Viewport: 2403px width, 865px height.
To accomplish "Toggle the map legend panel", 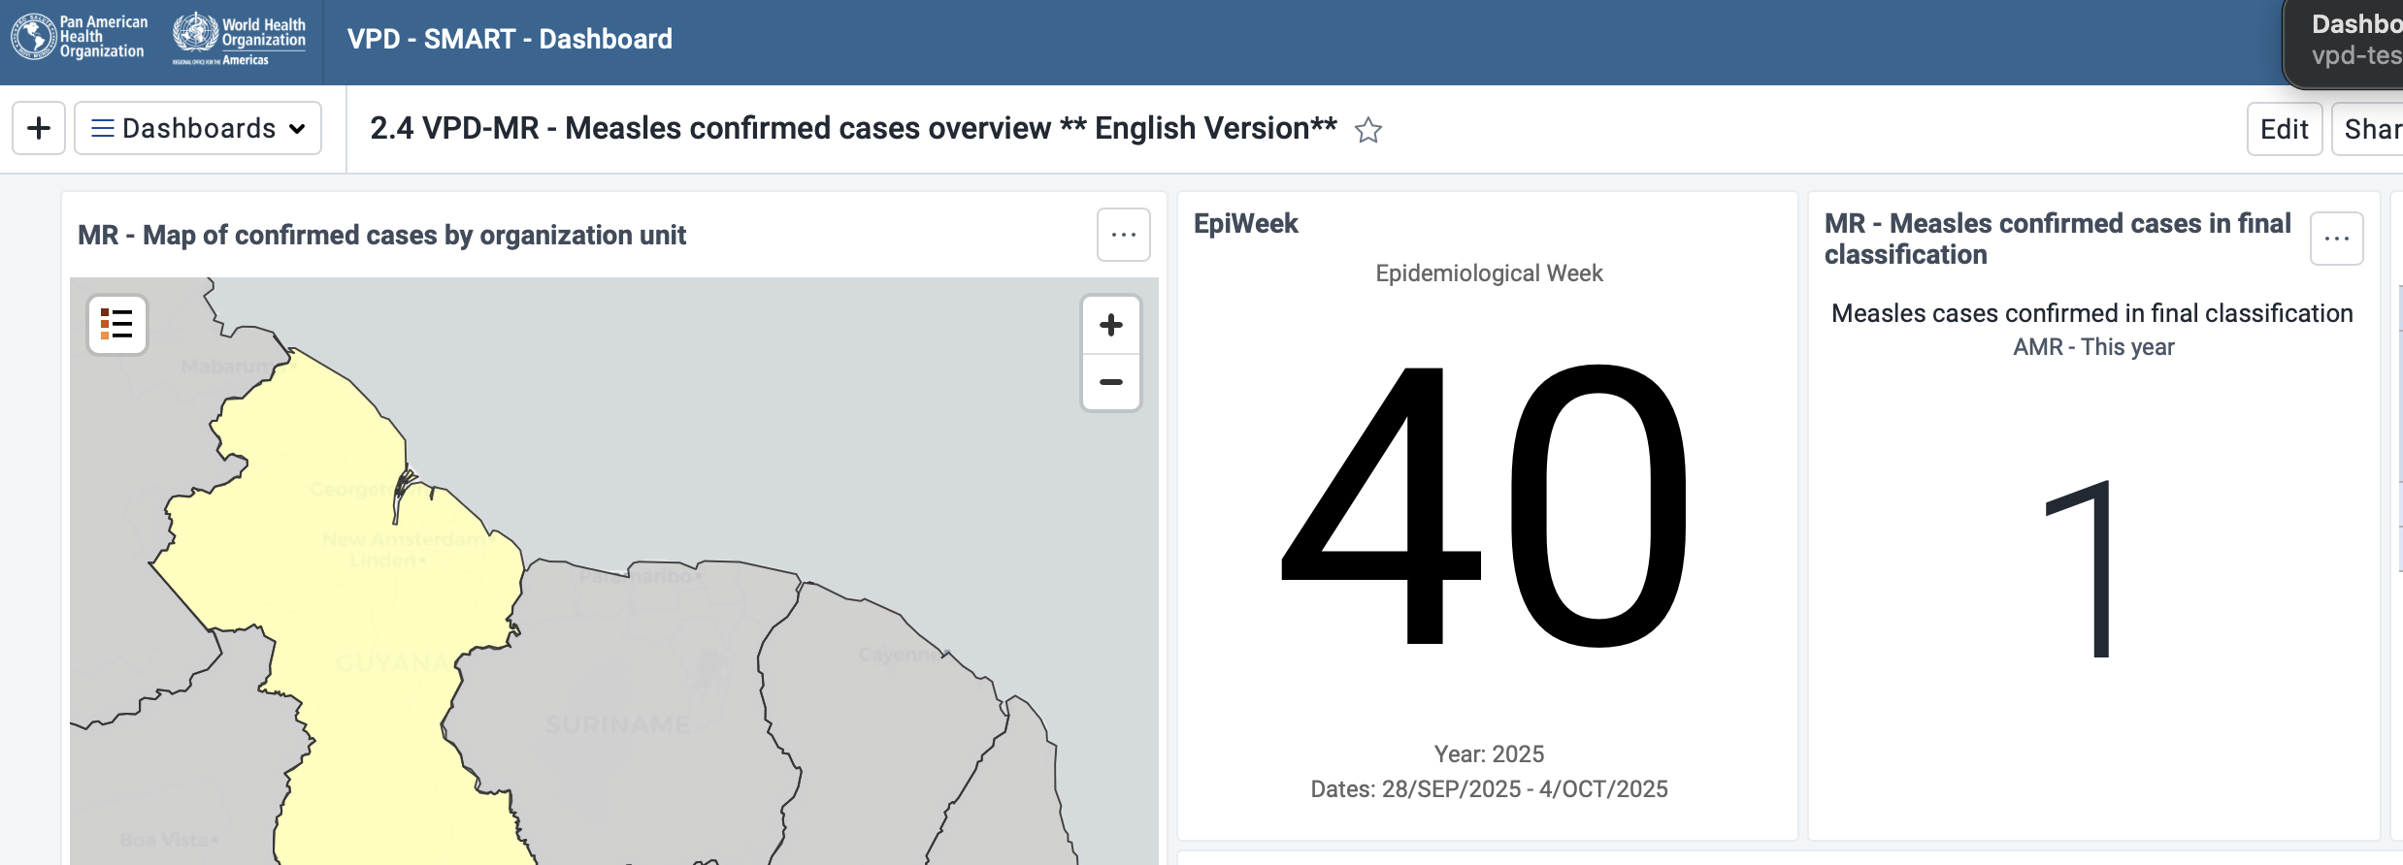I will pos(117,325).
